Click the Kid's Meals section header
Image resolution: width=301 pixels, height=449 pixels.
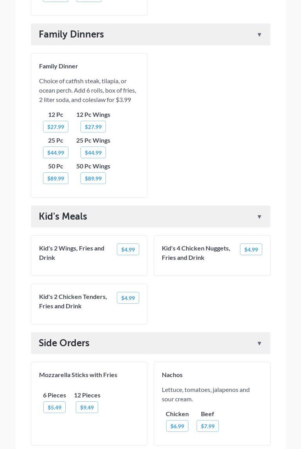pyautogui.click(x=63, y=216)
